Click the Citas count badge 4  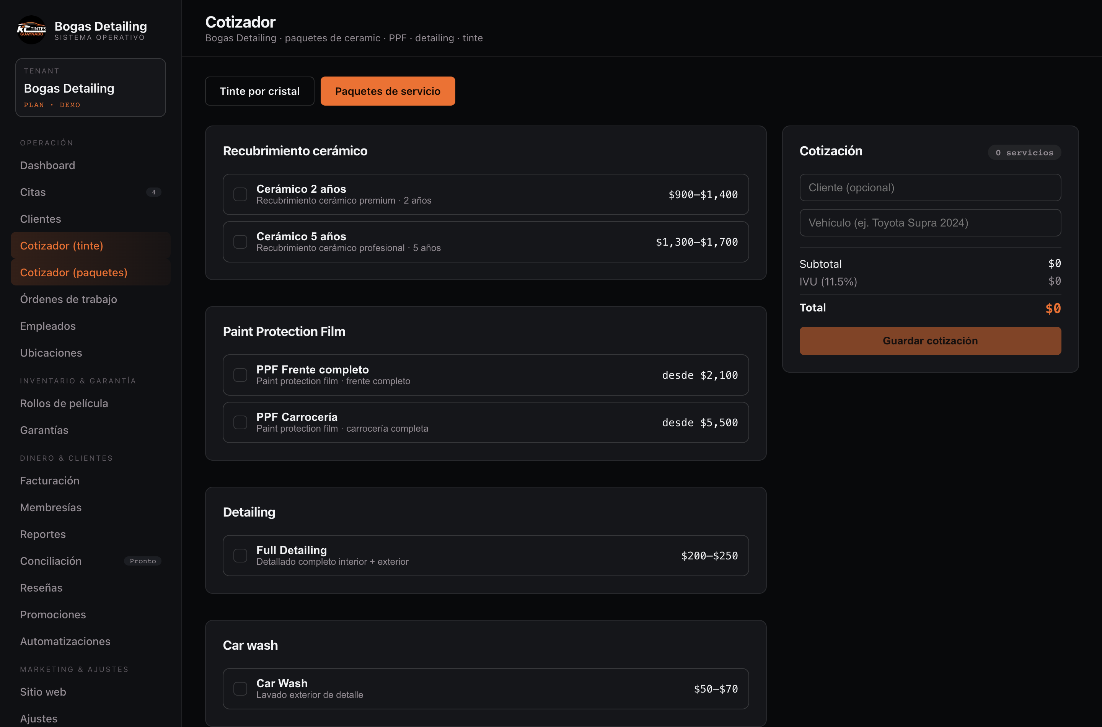153,192
